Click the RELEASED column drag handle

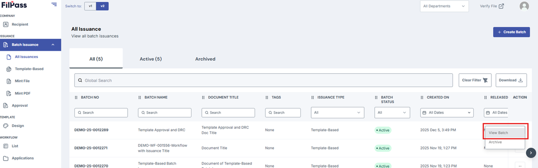point(486,97)
